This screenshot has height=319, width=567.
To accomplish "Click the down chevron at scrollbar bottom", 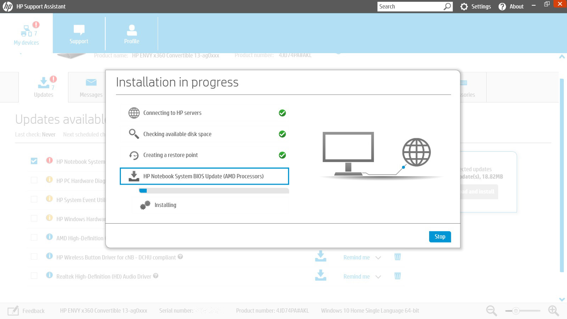I will (x=562, y=299).
